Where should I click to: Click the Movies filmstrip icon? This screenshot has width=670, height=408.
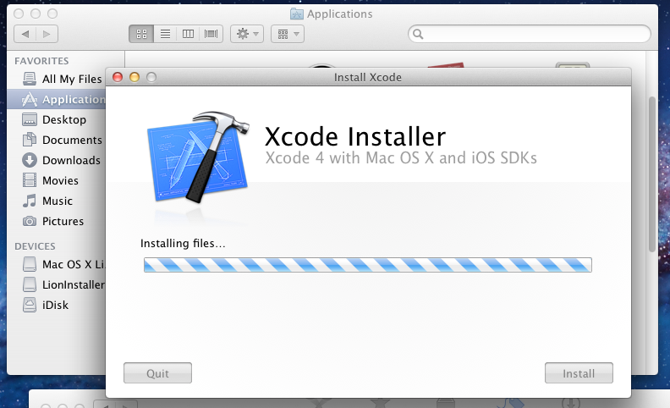click(30, 180)
